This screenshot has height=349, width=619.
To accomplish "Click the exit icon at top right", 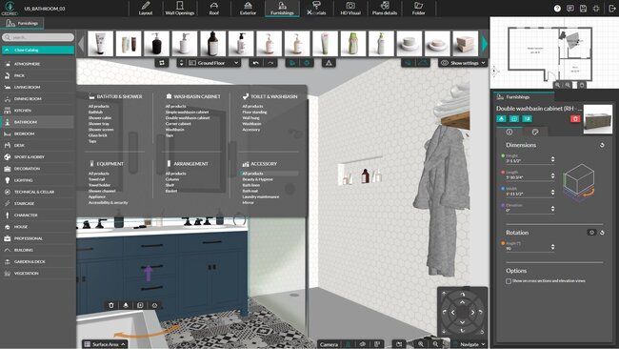I will pos(612,9).
